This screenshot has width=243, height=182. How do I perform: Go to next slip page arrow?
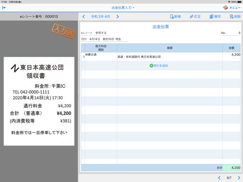[x=239, y=178]
